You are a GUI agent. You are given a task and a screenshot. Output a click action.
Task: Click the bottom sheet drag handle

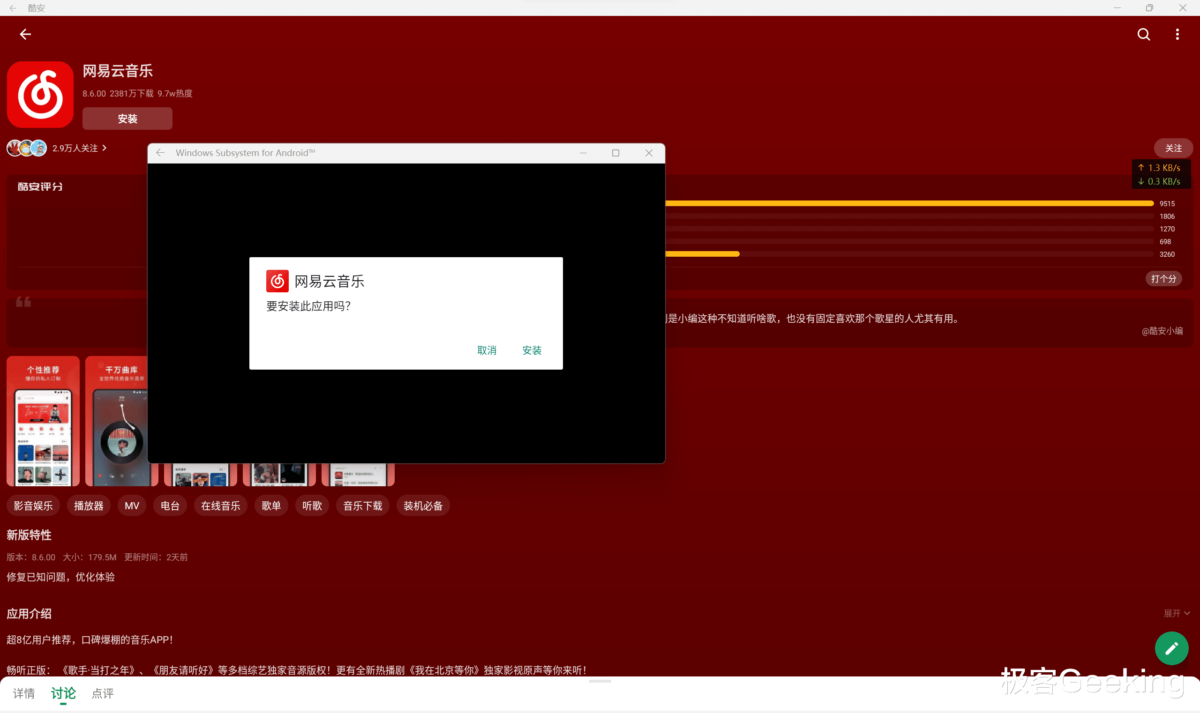click(x=600, y=681)
